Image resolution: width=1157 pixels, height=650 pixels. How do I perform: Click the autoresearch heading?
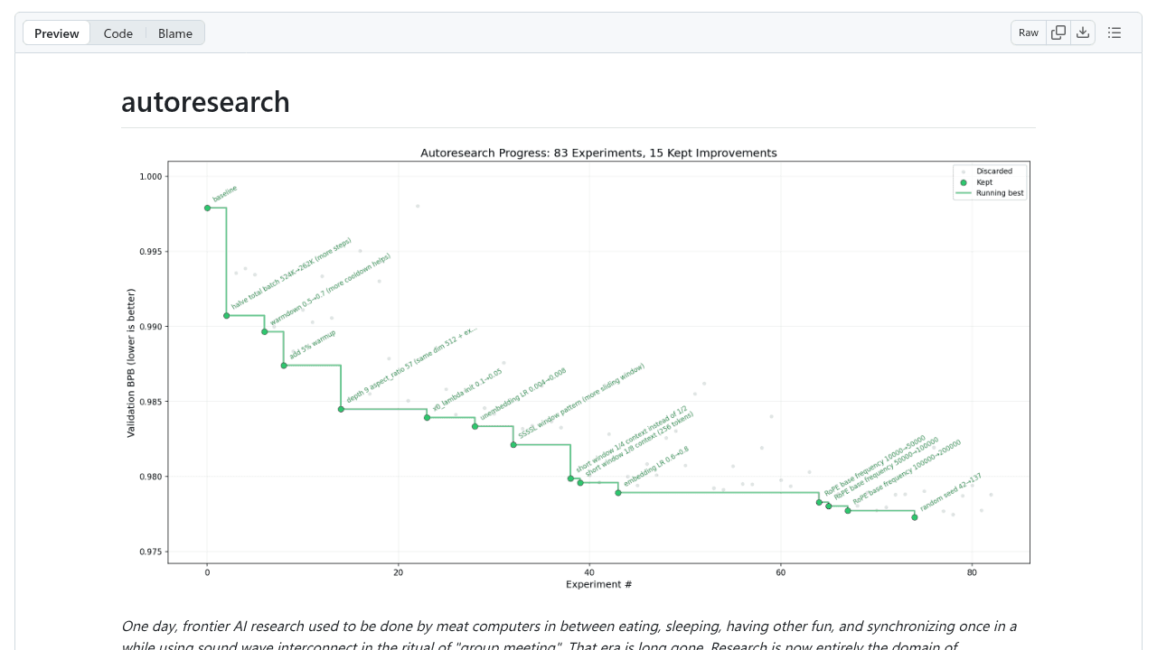(205, 102)
